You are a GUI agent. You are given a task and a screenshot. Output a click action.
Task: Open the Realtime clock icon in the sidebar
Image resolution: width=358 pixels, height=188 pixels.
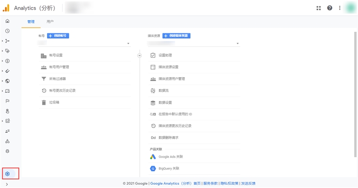coord(8,31)
